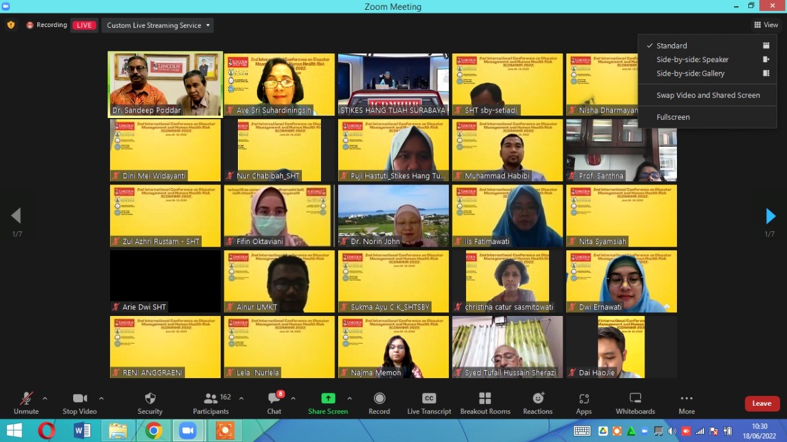Select the Standard view option
This screenshot has height=442, width=787.
point(707,45)
